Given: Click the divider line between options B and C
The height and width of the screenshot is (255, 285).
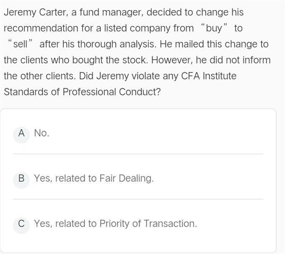Looking at the screenshot, I should 138,199.
